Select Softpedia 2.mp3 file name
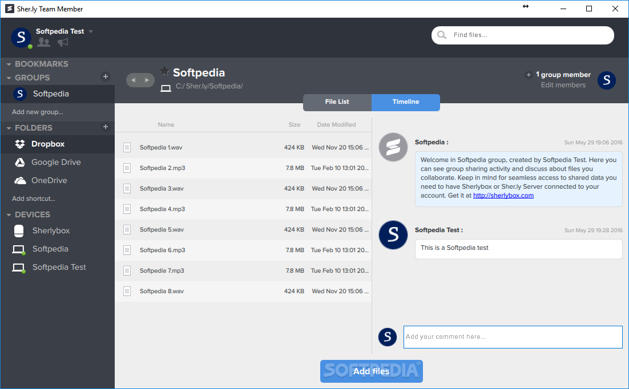Screen dimensions: 629x389 point(163,168)
